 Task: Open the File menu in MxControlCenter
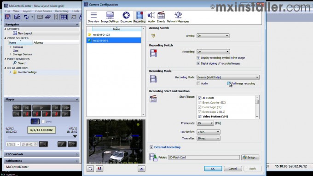[7, 11]
